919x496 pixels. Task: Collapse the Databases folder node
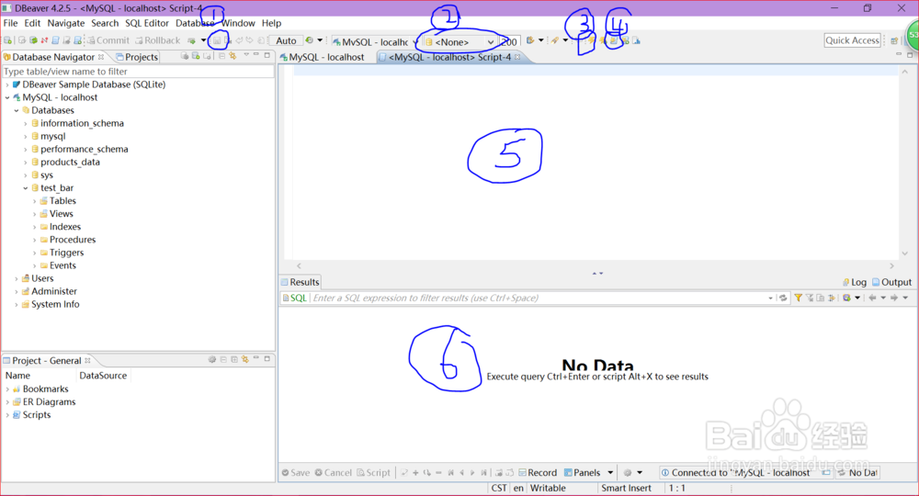pyautogui.click(x=17, y=110)
